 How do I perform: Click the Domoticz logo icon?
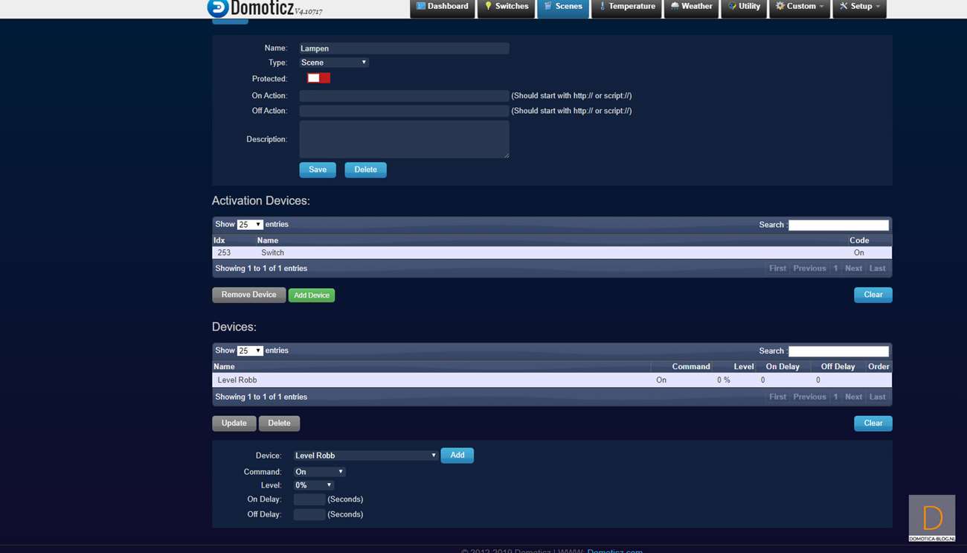(217, 8)
